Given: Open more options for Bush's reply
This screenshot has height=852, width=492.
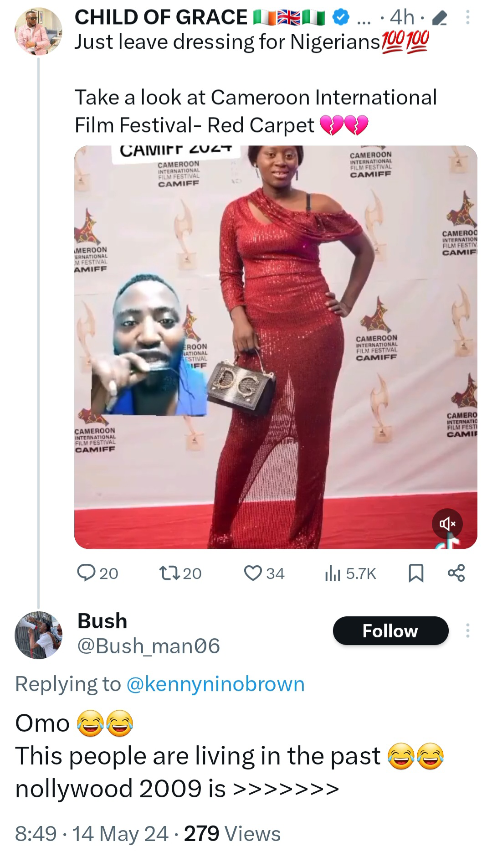Looking at the screenshot, I should coord(467,630).
